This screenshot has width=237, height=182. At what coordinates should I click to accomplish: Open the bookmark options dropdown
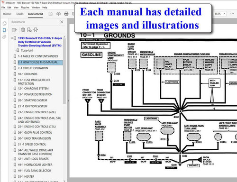click(x=14, y=30)
